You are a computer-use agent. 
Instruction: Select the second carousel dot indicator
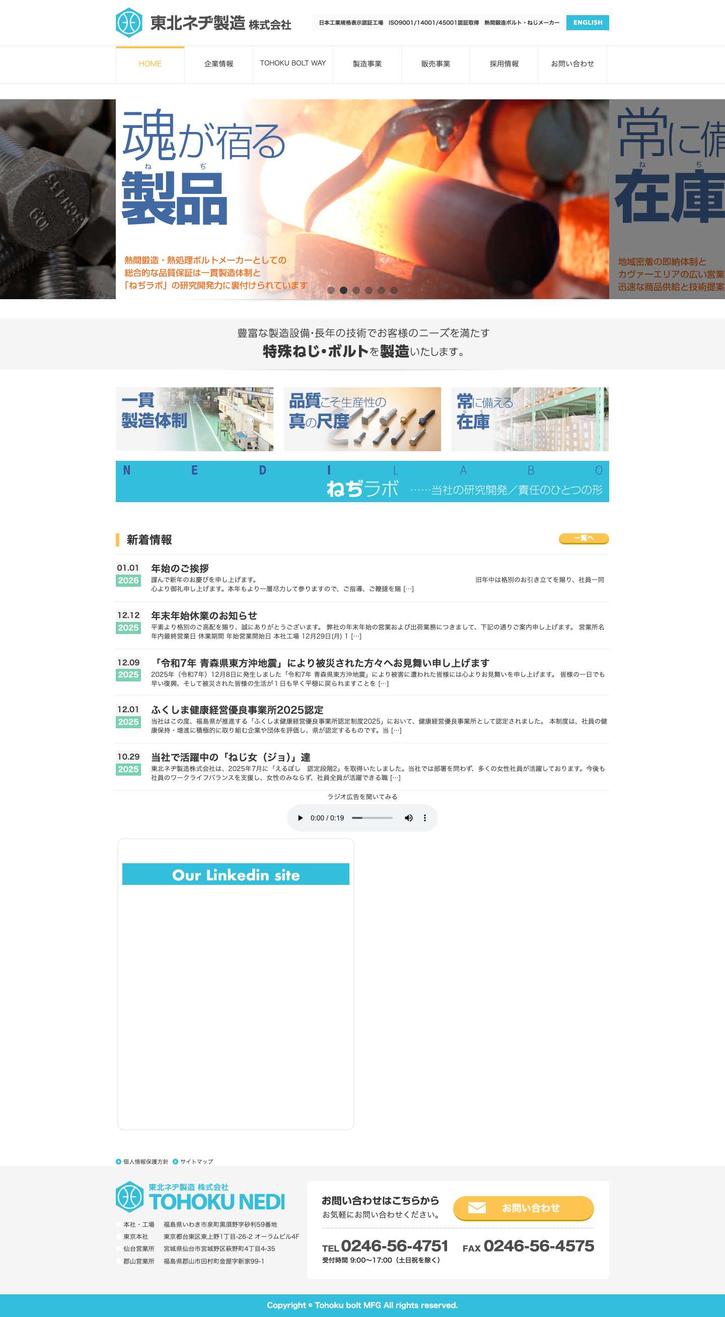343,291
